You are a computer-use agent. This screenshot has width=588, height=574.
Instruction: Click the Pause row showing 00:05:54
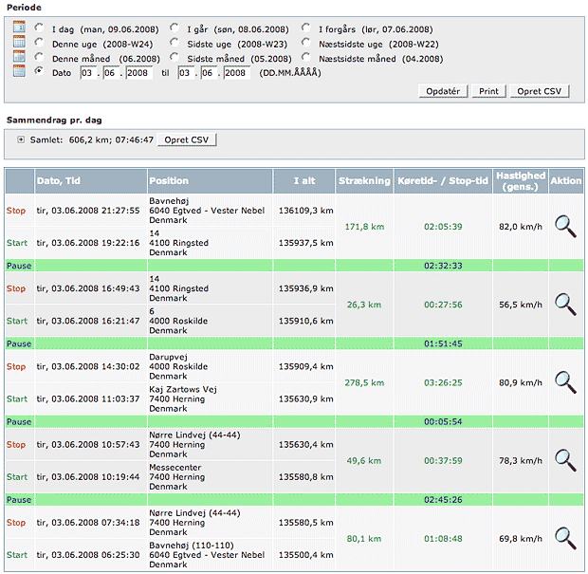coord(294,421)
